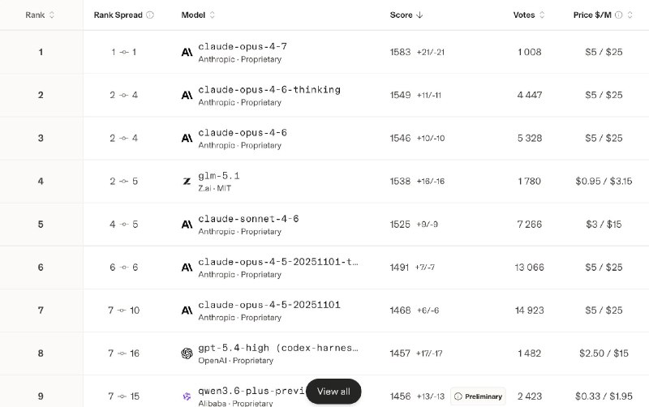Click the Anthropic logo beside claude-sonnet-4-6
This screenshot has width=649, height=407.
pyautogui.click(x=187, y=224)
